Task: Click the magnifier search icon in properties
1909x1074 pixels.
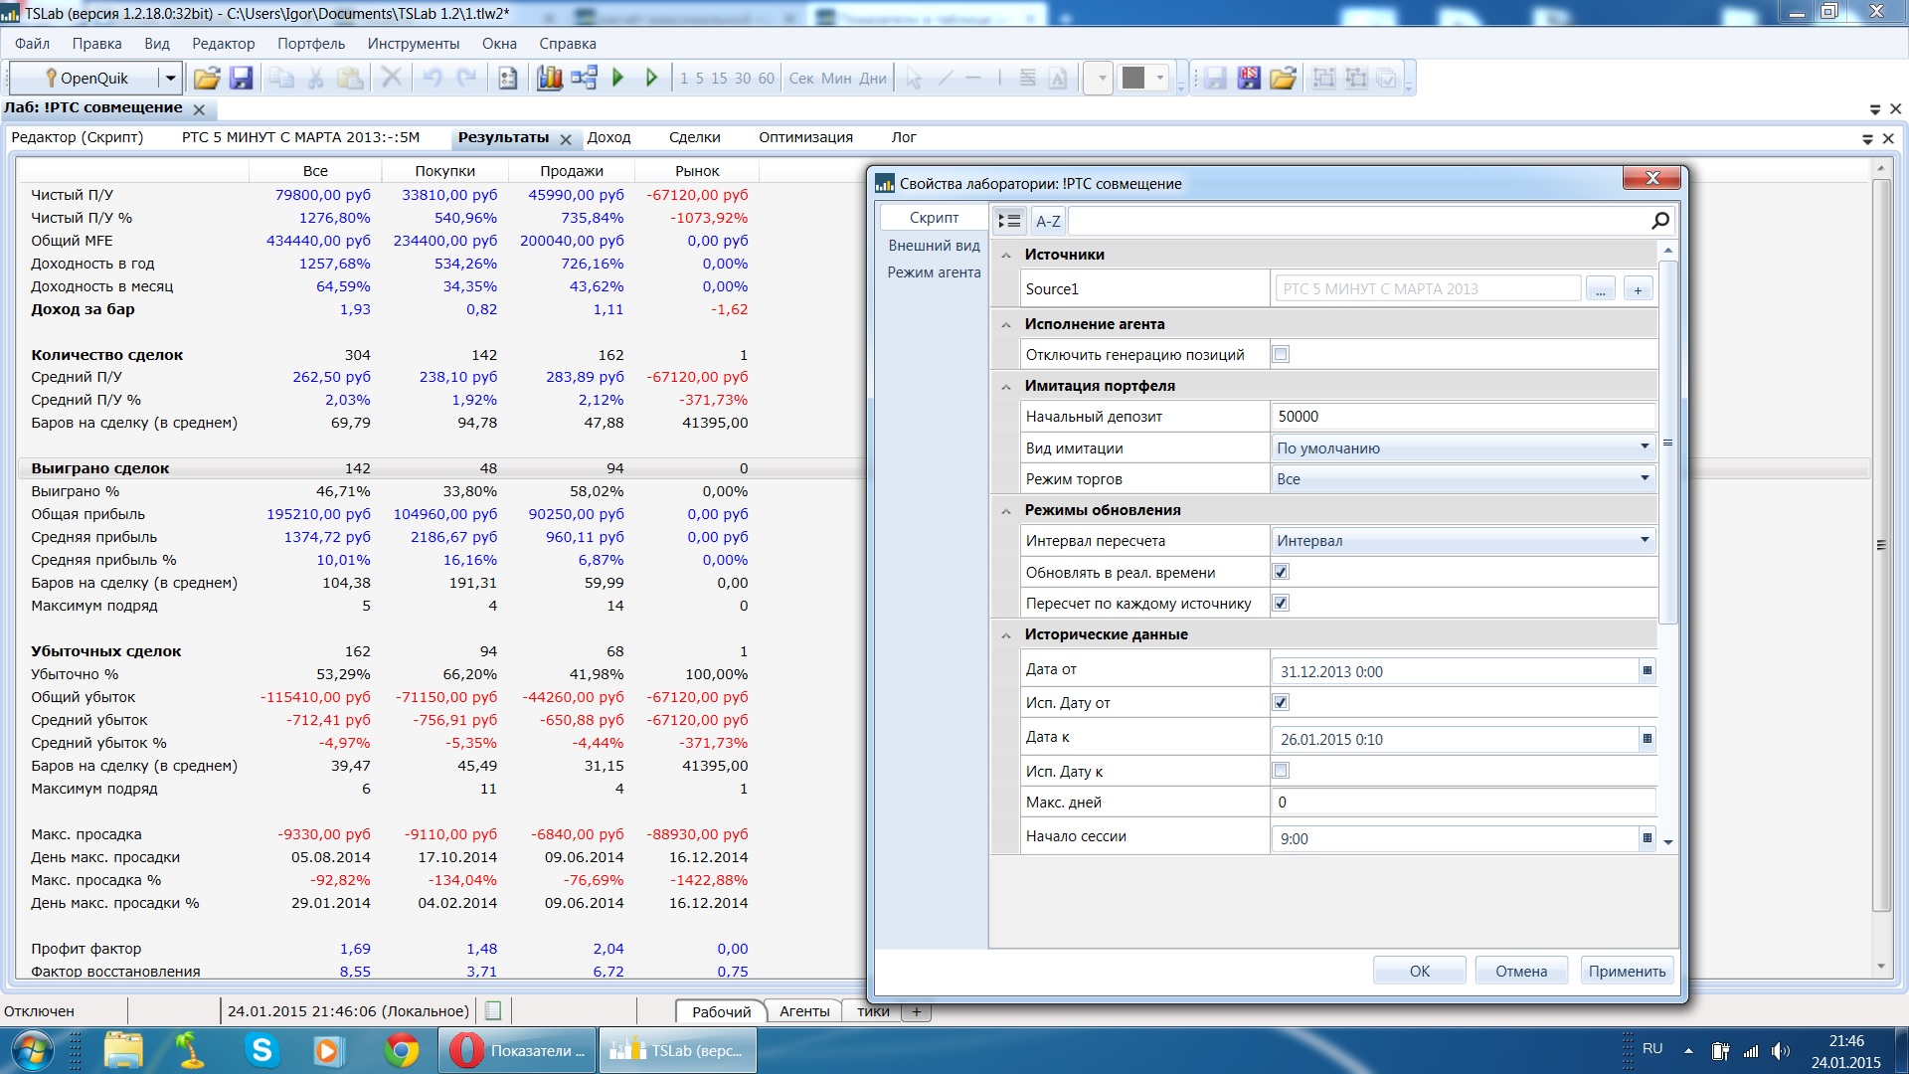Action: click(x=1659, y=221)
